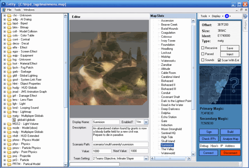Viewport: 249px width, 168px height.
Task: Click folder icon for egor - Screen Effect
Action: pyautogui.click(x=9, y=51)
